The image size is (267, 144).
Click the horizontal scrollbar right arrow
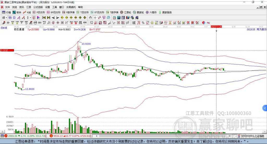tap(229, 136)
